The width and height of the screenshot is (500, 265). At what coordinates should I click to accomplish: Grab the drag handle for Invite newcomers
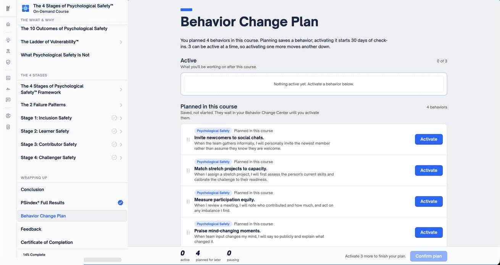tap(188, 139)
